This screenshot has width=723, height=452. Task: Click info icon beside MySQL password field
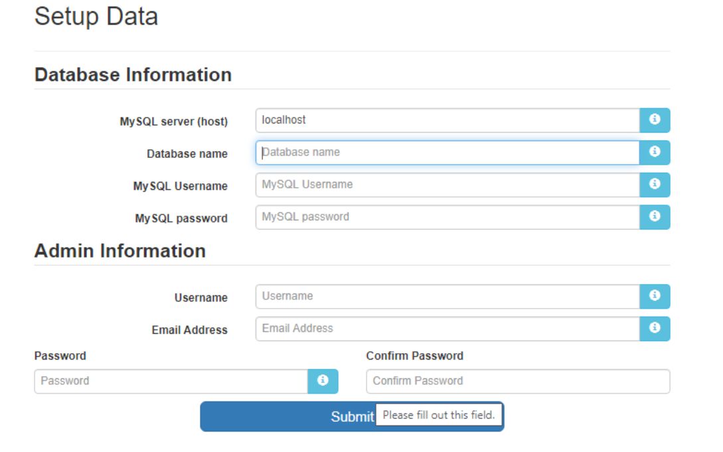coord(655,217)
